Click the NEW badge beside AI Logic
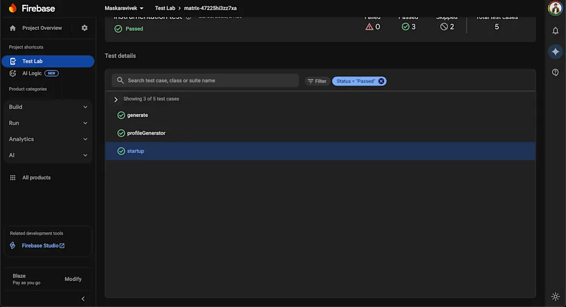This screenshot has height=307, width=566. pos(51,73)
